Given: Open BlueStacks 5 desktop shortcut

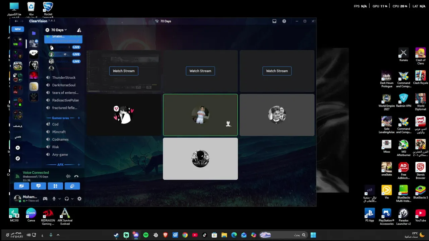Looking at the screenshot, I should point(420,192).
